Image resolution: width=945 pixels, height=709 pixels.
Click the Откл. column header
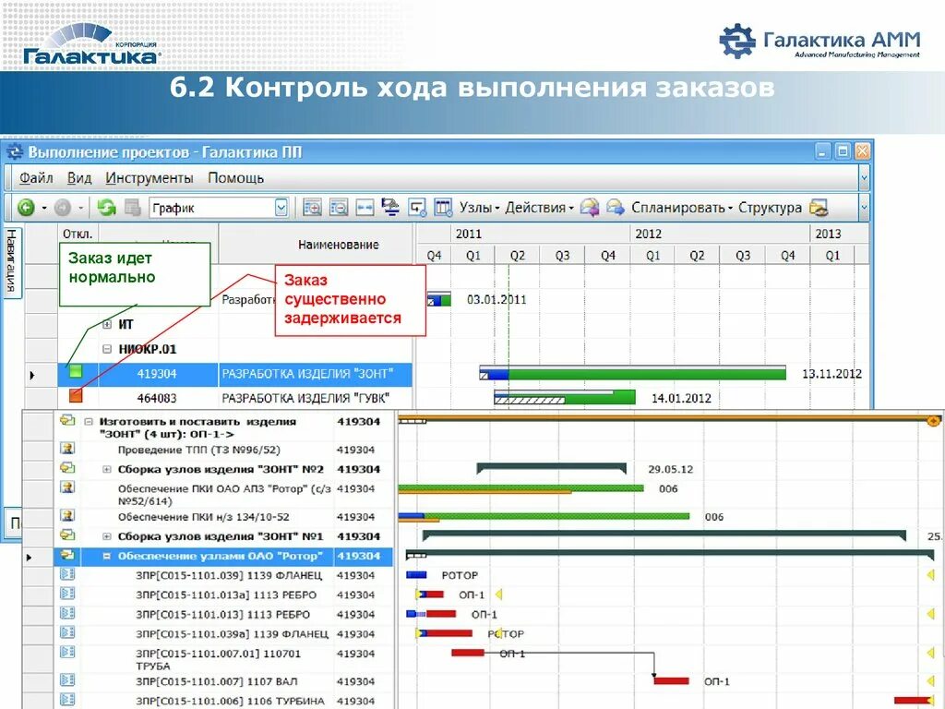click(78, 234)
